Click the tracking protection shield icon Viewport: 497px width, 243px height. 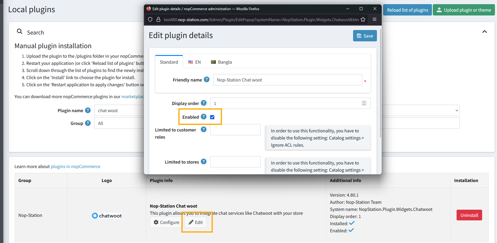click(x=150, y=19)
